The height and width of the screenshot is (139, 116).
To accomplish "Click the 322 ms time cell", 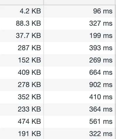I will (79, 133).
